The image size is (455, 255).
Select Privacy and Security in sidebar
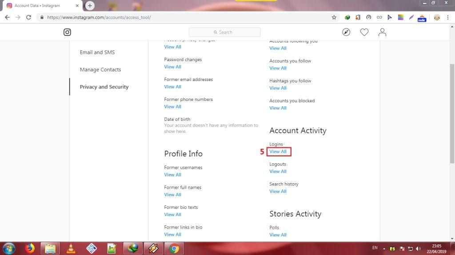coord(104,87)
